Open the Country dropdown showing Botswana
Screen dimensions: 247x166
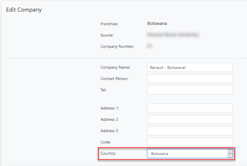point(190,154)
